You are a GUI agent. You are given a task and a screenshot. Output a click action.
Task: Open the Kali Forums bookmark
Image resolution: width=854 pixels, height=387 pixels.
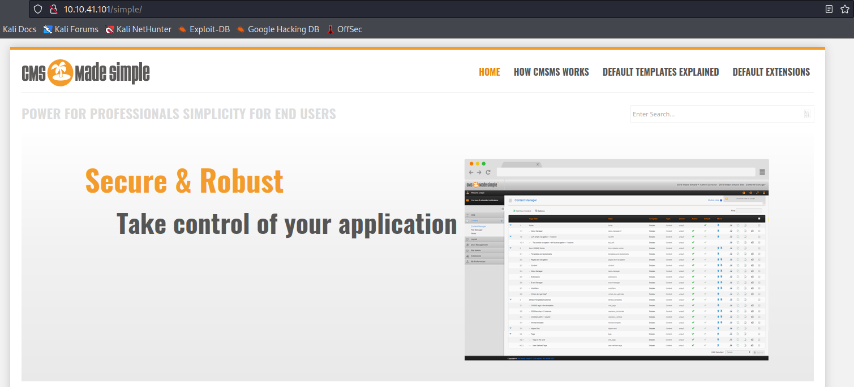(x=71, y=29)
